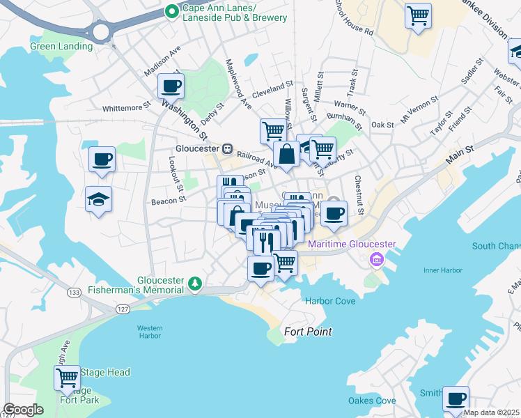The image size is (521, 418).
Task: Click shopping cart marker near Liberty St
Action: [x=323, y=150]
